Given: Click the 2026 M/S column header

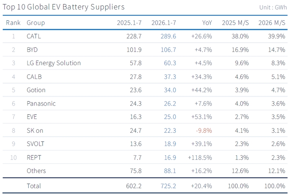Looking at the screenshot, I should coord(272,23).
